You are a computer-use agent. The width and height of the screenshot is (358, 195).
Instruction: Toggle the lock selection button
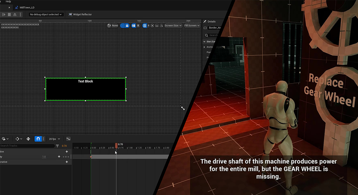(x=127, y=26)
